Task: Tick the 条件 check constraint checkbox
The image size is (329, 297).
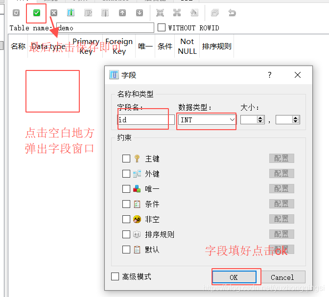Action: click(126, 204)
